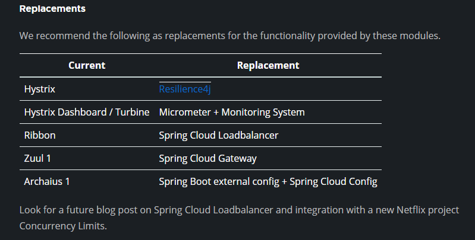This screenshot has width=475, height=240.
Task: Select Spring Boot external config cell text
Action: (219, 181)
